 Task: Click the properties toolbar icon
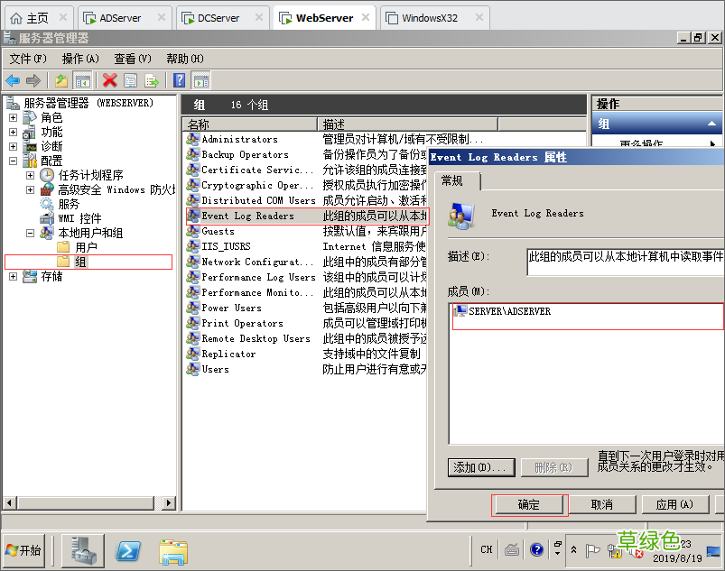[x=129, y=79]
